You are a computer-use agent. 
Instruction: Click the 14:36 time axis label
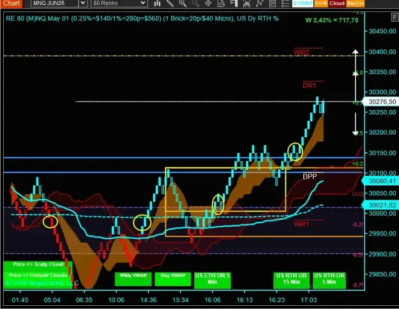point(148,300)
